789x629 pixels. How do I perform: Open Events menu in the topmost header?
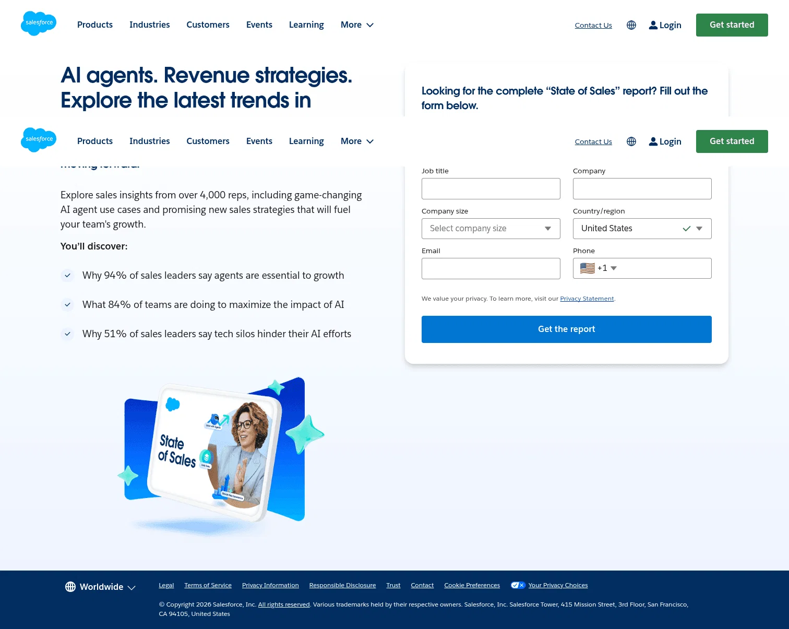(259, 25)
